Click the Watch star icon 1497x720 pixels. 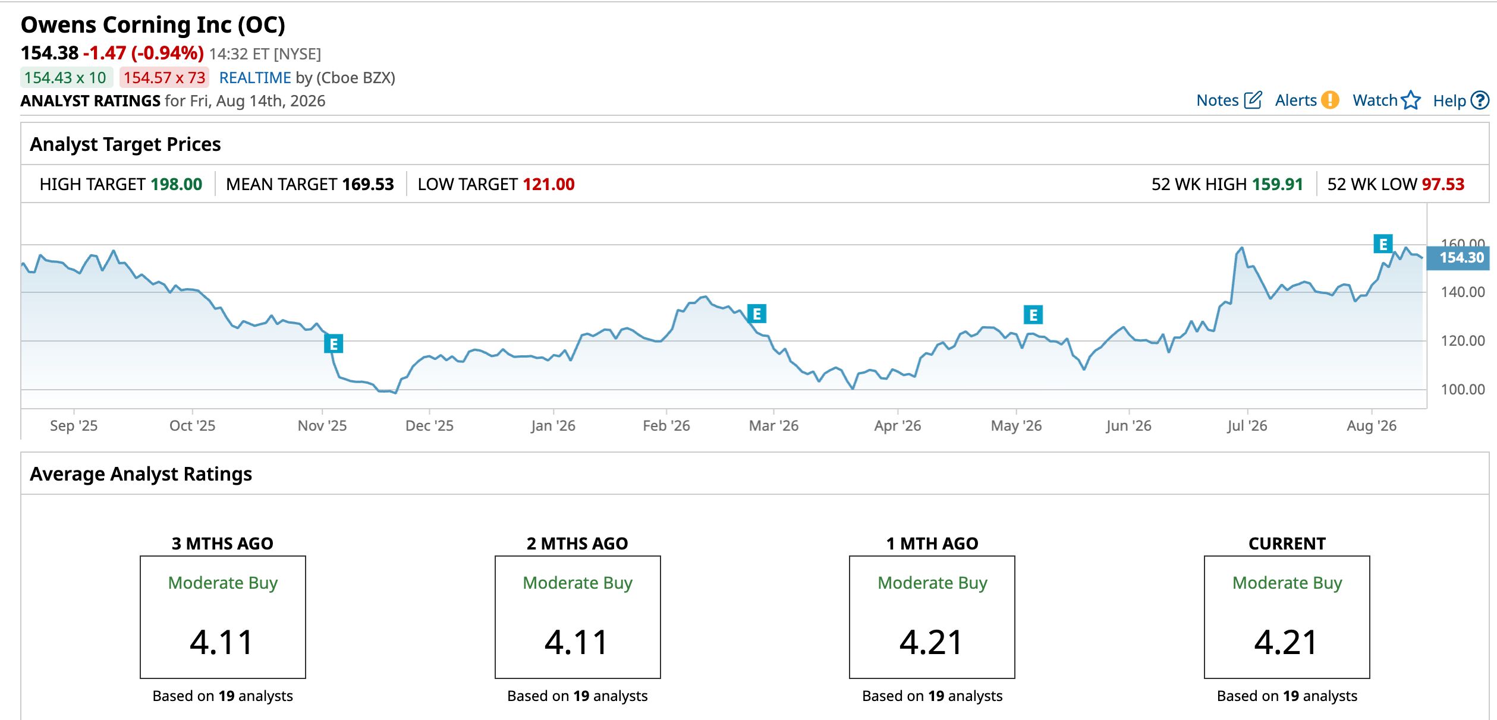click(x=1411, y=100)
